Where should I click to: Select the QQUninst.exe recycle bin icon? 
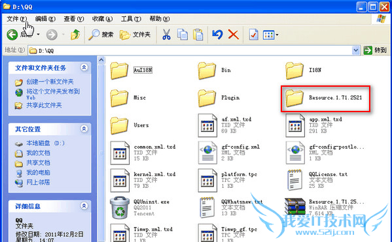(x=120, y=207)
